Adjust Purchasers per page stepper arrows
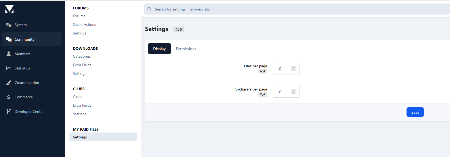450x157 pixels. [x=293, y=92]
